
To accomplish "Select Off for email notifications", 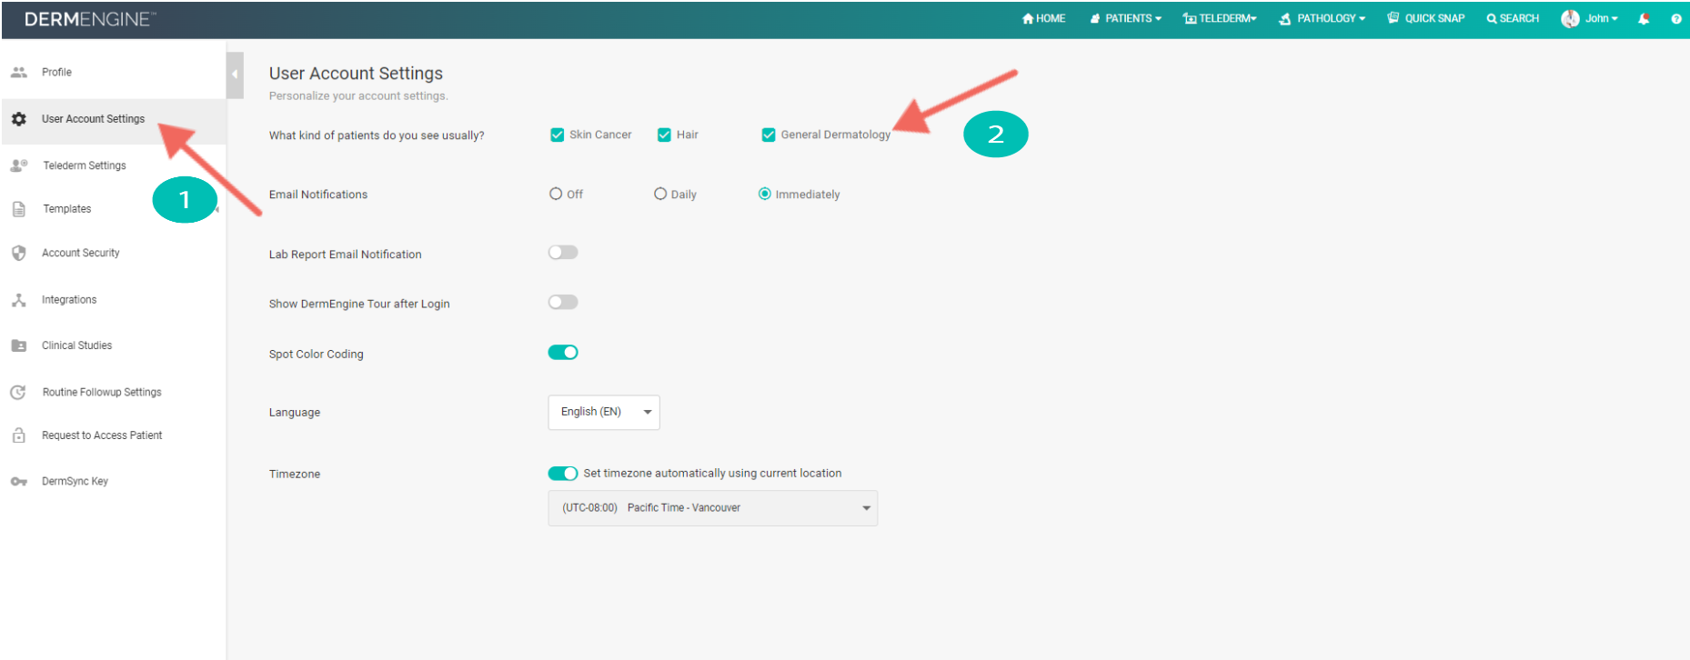I will pyautogui.click(x=556, y=194).
